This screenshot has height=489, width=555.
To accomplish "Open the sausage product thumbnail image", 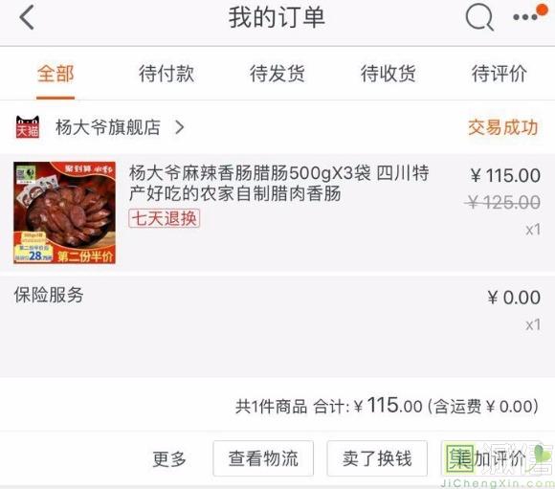I will tap(64, 212).
